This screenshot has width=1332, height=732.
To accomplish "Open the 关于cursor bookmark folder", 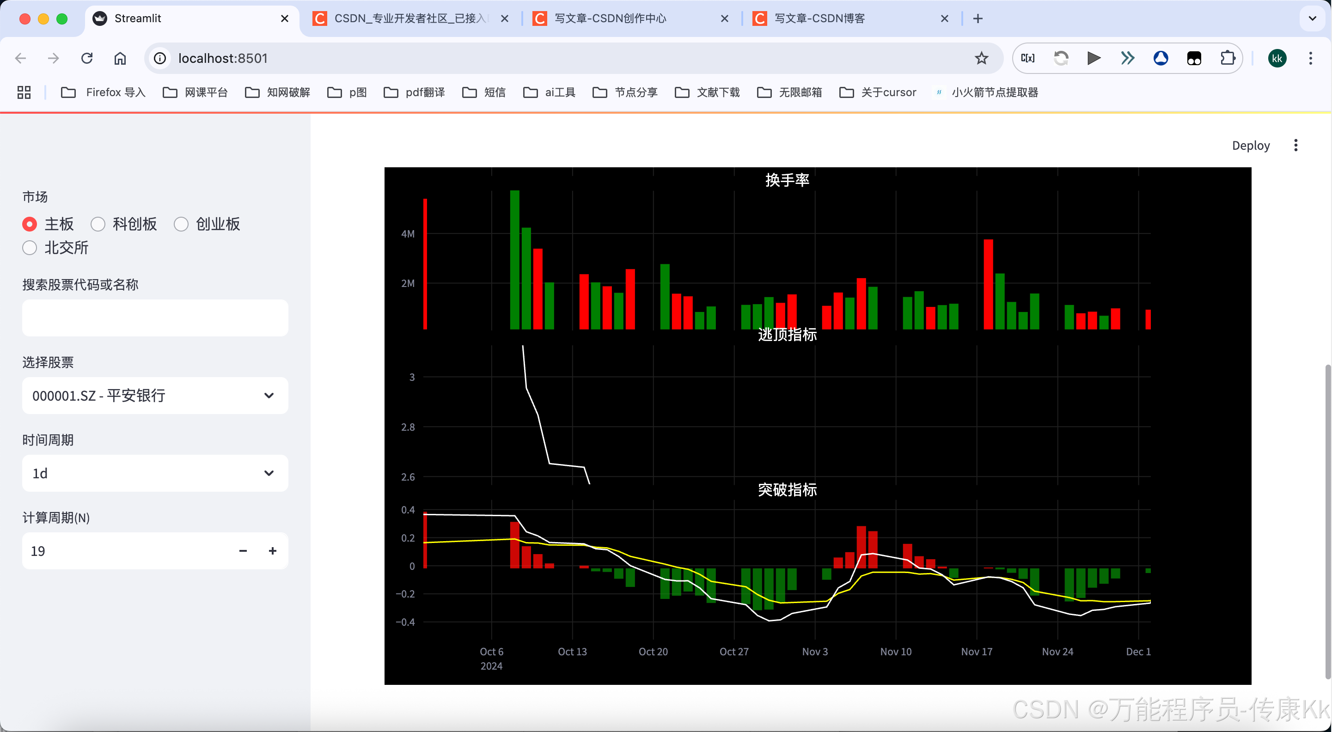I will tap(878, 92).
